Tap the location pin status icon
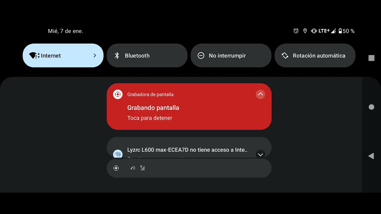This screenshot has height=214, width=381. (305, 31)
